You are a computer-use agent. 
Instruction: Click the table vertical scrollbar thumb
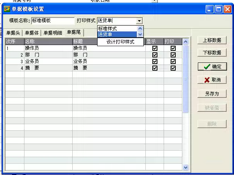[x=185, y=79]
